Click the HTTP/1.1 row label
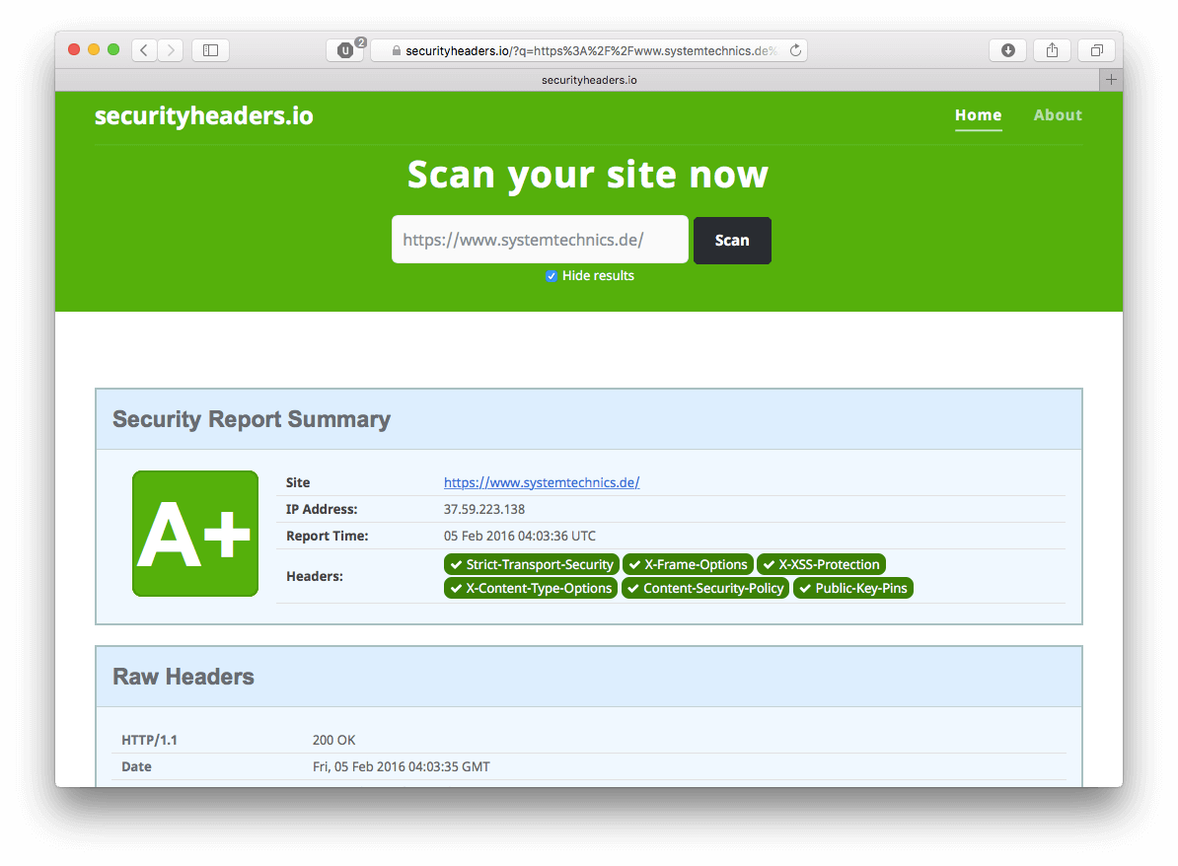Viewport: 1178px width, 866px height. (x=150, y=740)
